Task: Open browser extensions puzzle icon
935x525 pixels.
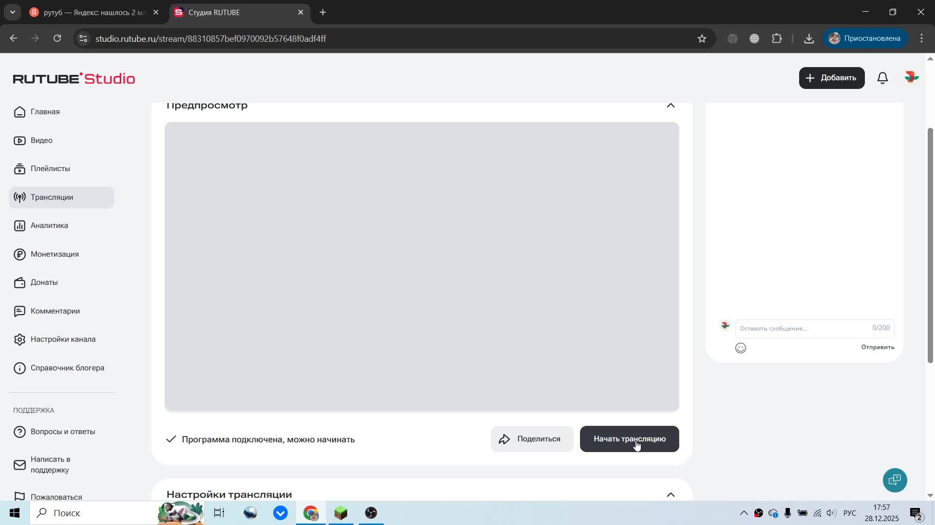Action: click(777, 38)
